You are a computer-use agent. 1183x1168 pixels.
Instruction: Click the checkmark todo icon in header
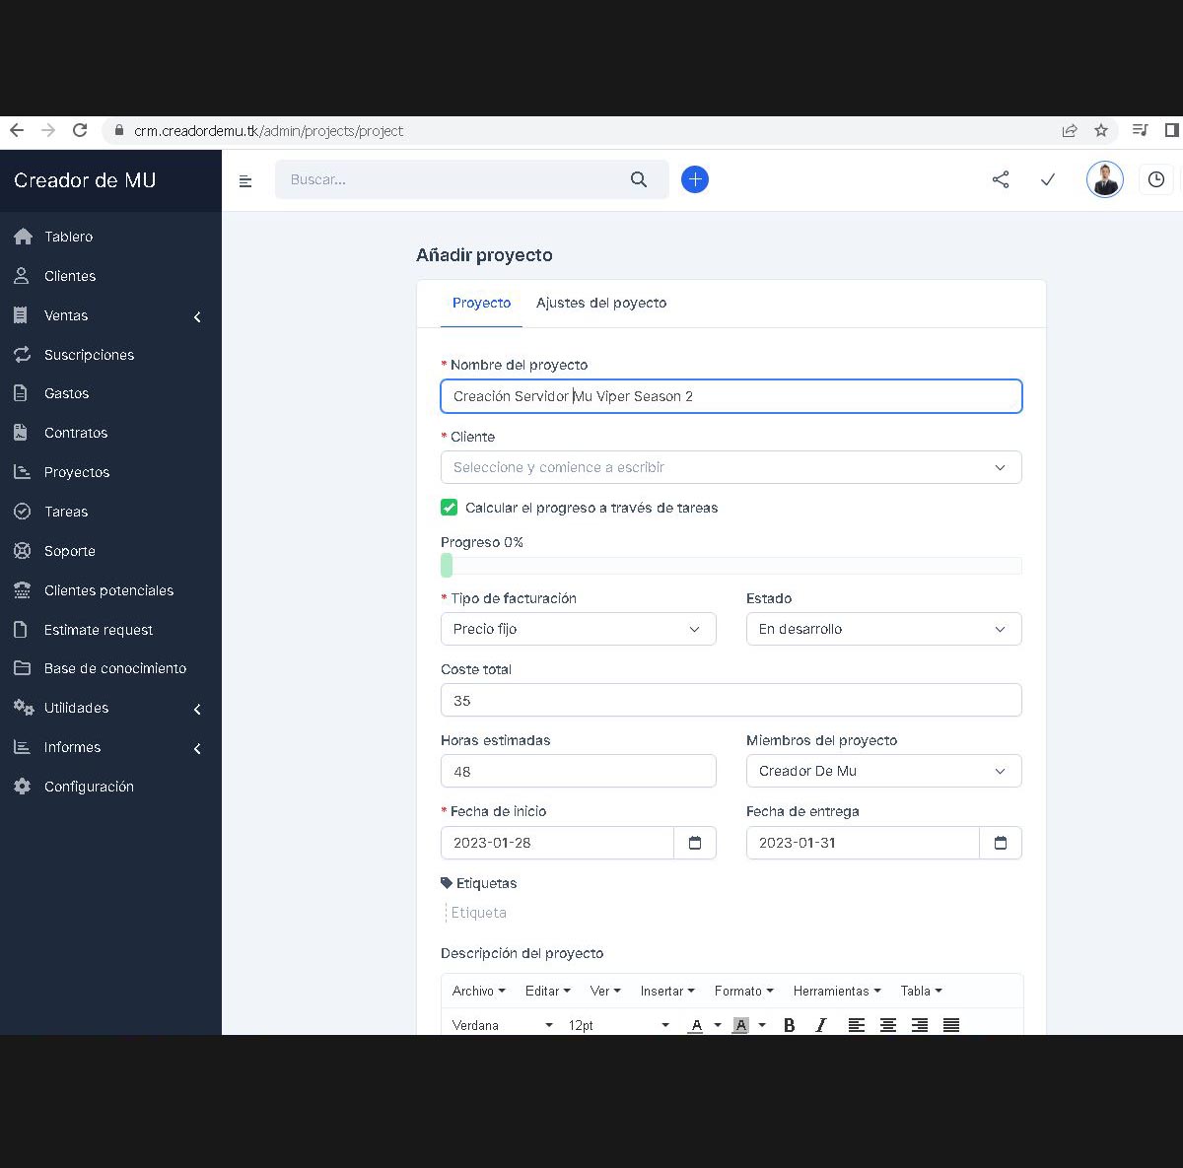pos(1048,179)
